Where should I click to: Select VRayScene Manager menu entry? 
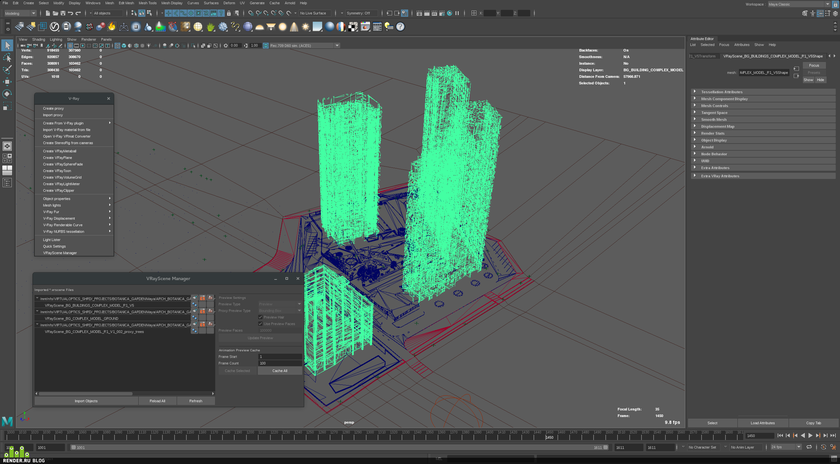pyautogui.click(x=74, y=253)
